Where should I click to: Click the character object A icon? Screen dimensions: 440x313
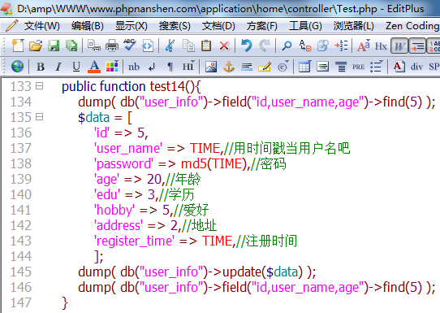399,67
